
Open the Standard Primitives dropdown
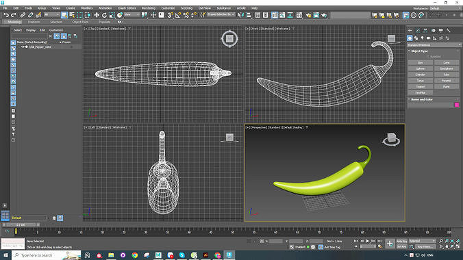point(434,45)
